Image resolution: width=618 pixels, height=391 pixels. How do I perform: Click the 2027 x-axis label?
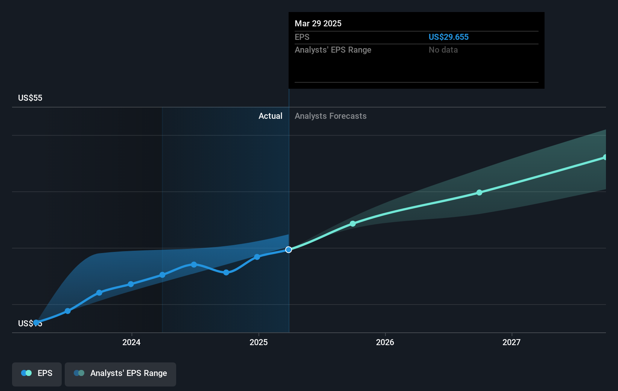coord(511,342)
